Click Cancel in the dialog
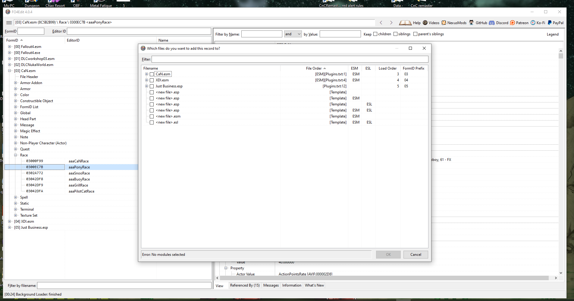 coord(416,255)
